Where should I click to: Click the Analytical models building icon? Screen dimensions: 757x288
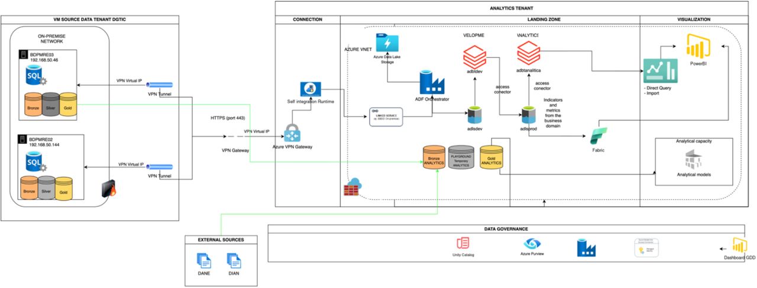pos(694,160)
